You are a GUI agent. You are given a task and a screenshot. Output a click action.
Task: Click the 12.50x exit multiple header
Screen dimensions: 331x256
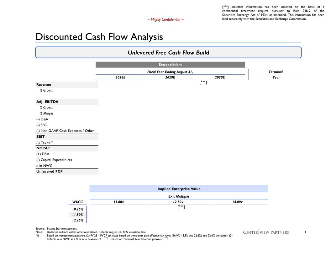point(178,202)
